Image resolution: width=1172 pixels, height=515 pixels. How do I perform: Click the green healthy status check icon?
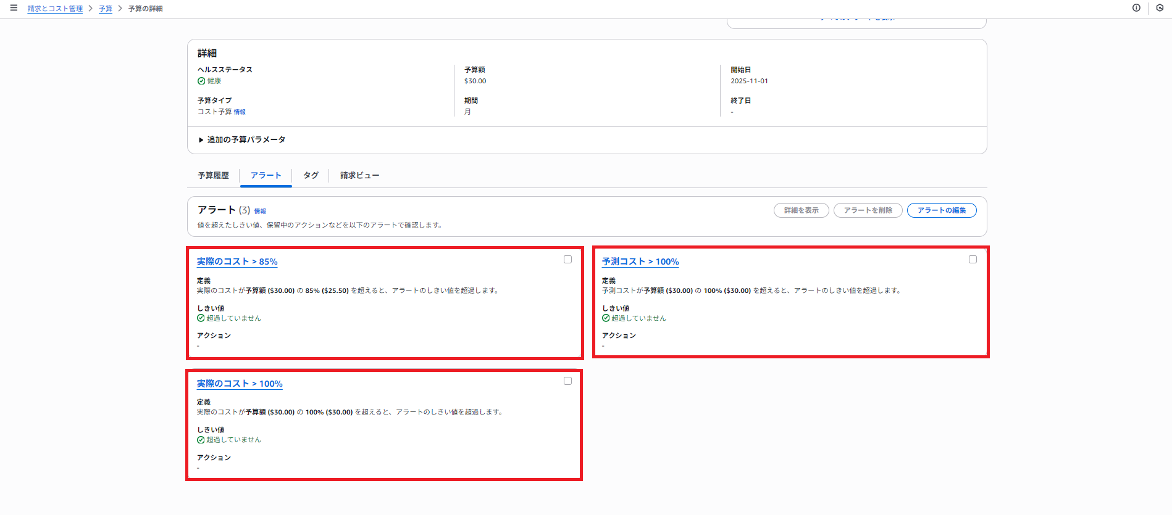click(201, 81)
